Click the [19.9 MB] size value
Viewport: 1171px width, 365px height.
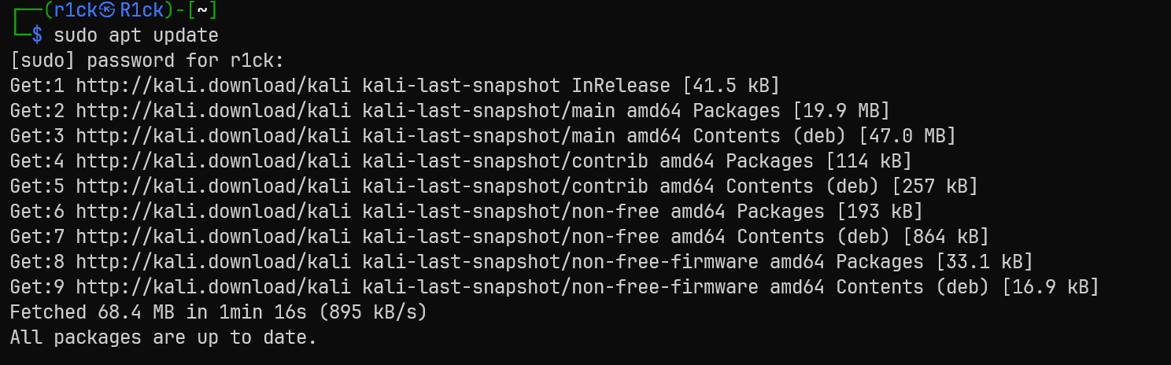pyautogui.click(x=840, y=111)
